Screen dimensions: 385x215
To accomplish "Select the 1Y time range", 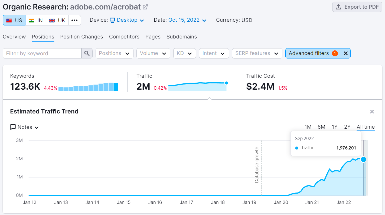I will pyautogui.click(x=335, y=127).
